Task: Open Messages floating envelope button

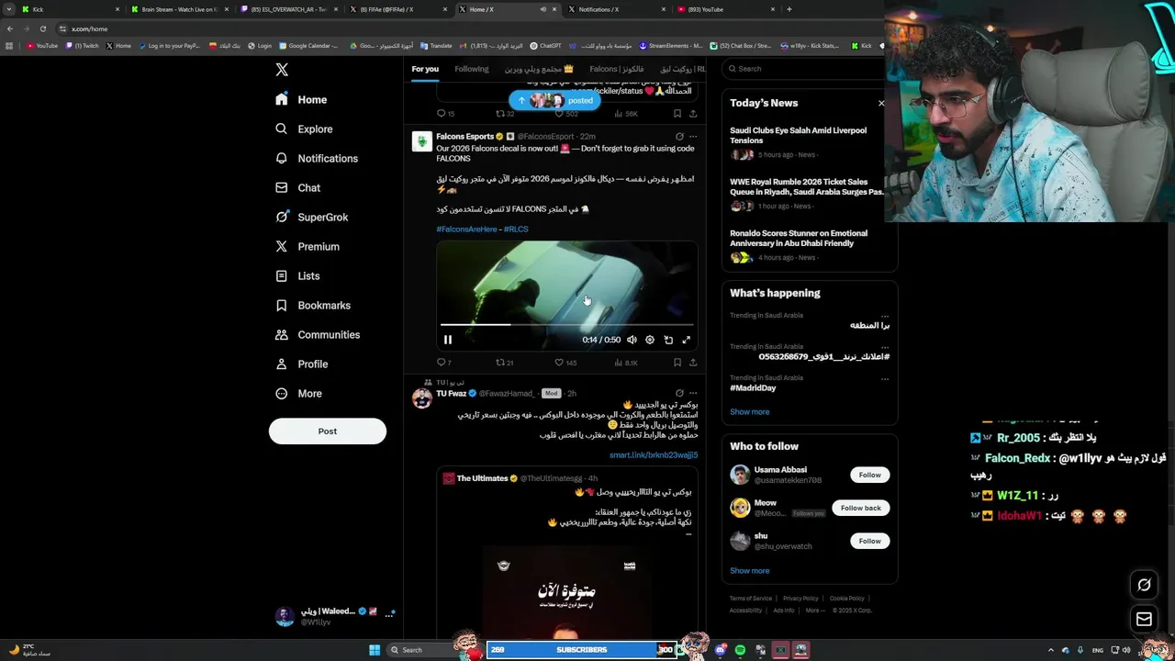Action: (x=1144, y=620)
